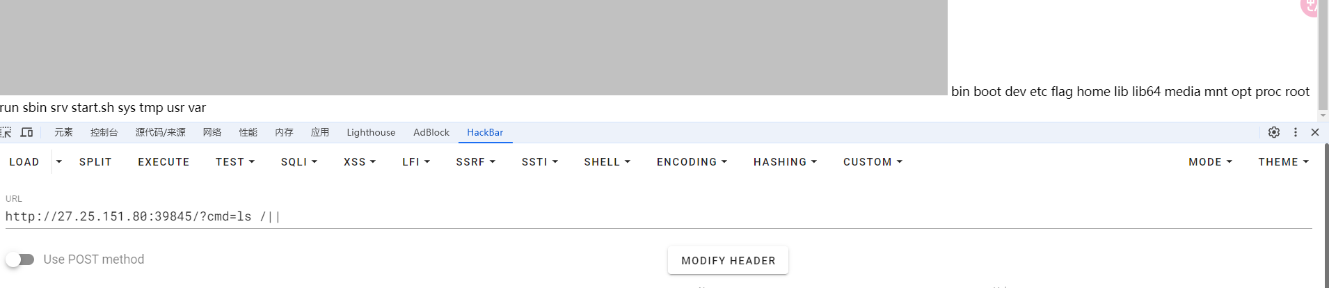The width and height of the screenshot is (1329, 288).
Task: Click the pink floating icon at top right
Action: point(1310,6)
